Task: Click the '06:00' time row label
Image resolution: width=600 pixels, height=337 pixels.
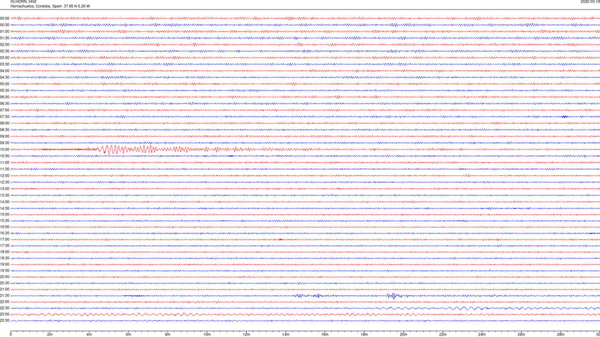Action: [x=4, y=97]
